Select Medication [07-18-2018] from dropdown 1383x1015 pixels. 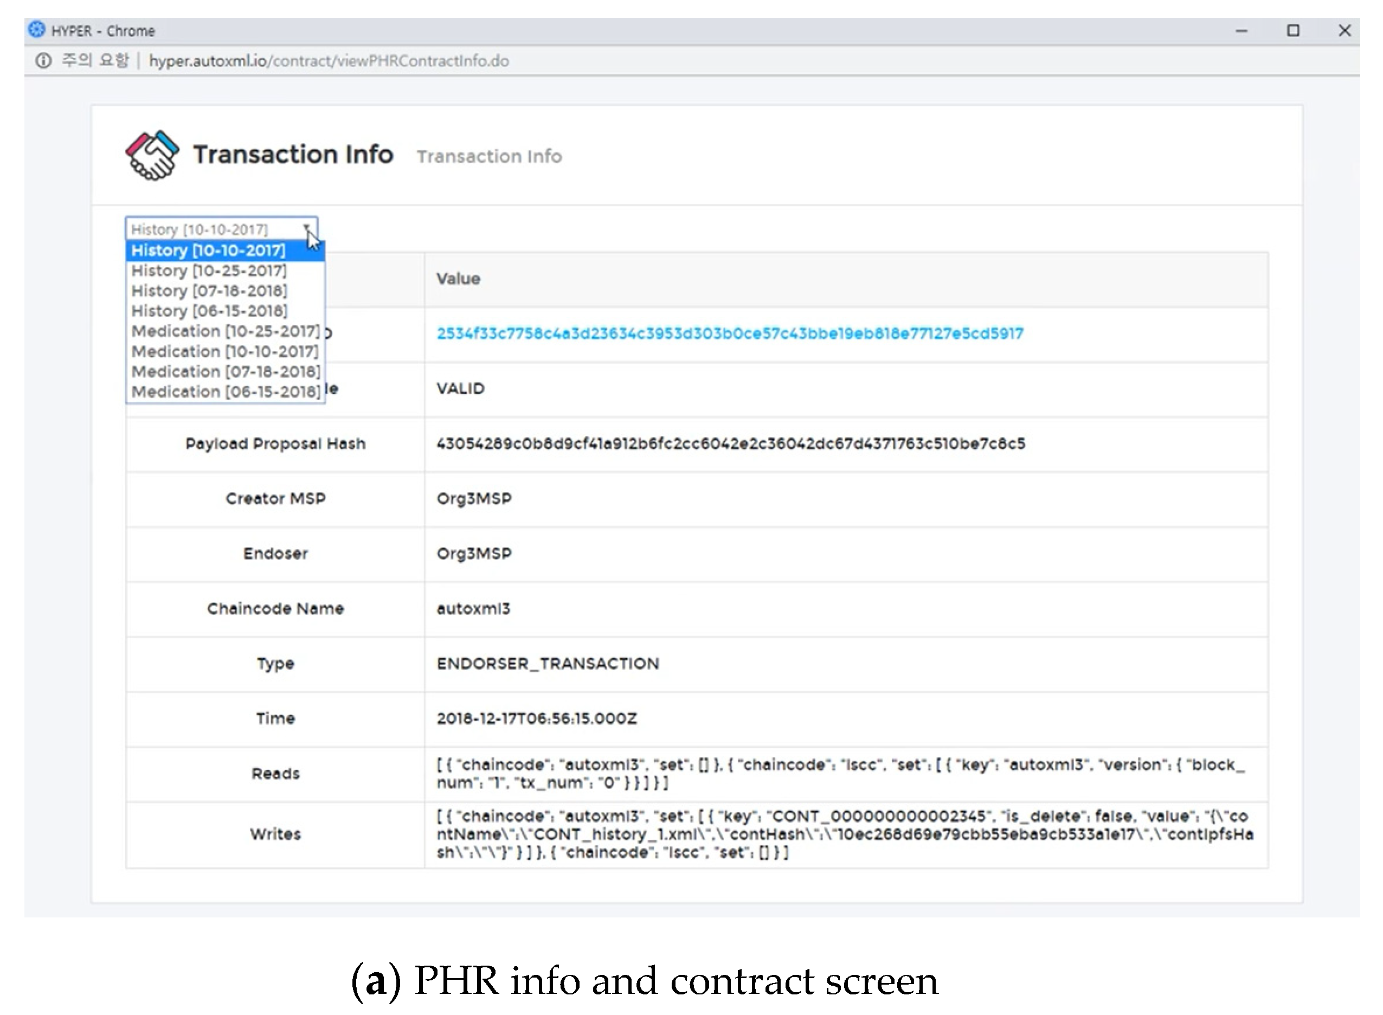225,372
